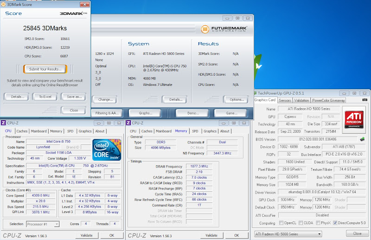Click the GPU-Z Name field value

[309, 109]
